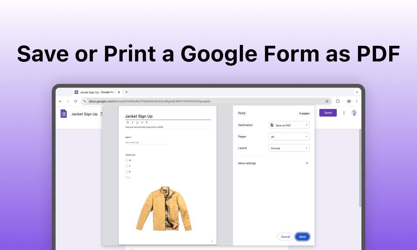
Task: Click the browser forward arrow
Action: 68,101
